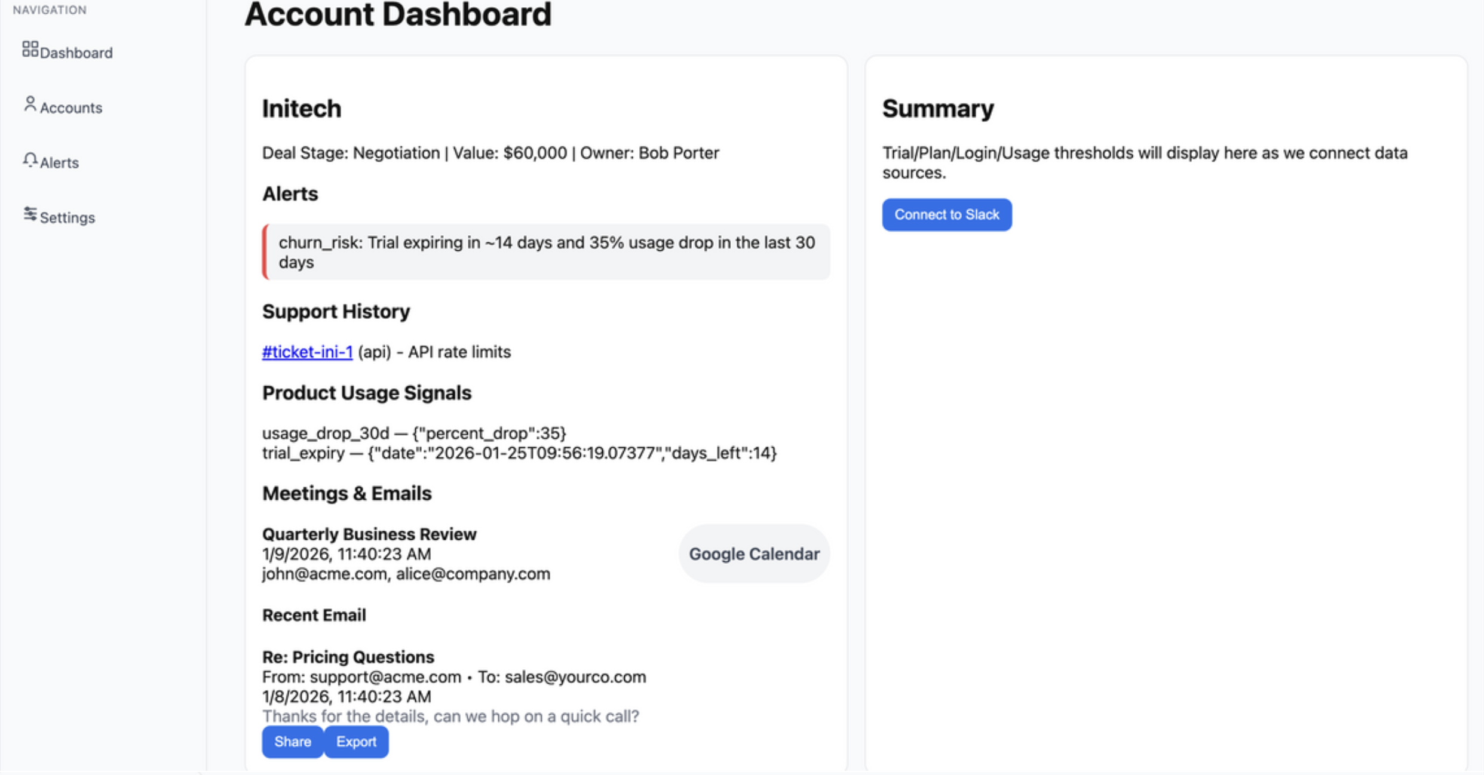The width and height of the screenshot is (1484, 775).
Task: Open the Re: Pricing Questions email subject
Action: click(348, 657)
